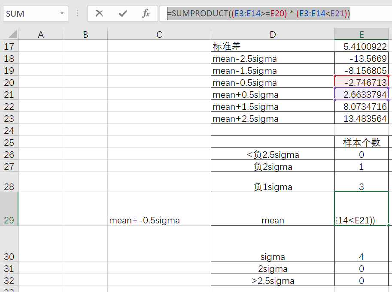
Task: Click count value 4 beside sigma
Action: 362,244
